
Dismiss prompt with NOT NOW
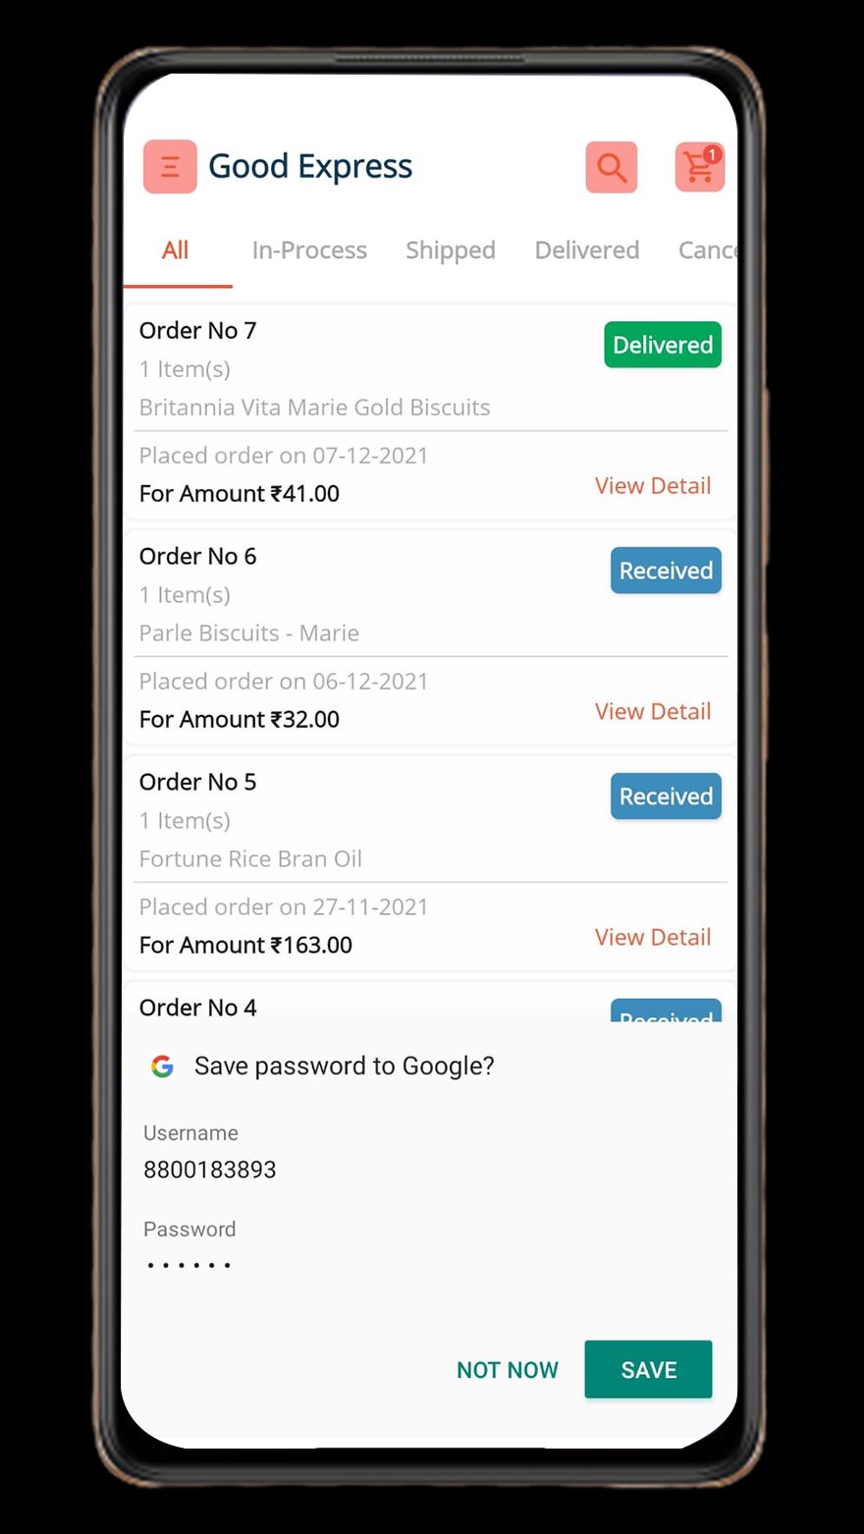(x=508, y=1370)
